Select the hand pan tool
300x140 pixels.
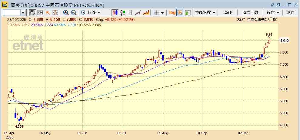pyautogui.click(x=32, y=12)
